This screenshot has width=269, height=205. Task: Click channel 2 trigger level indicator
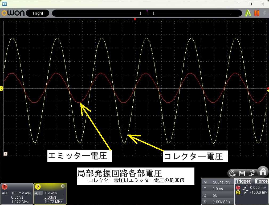267,90
